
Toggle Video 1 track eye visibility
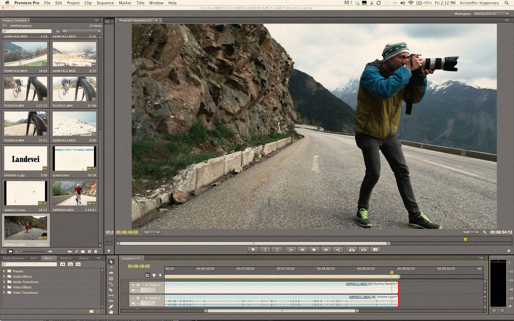[133, 285]
